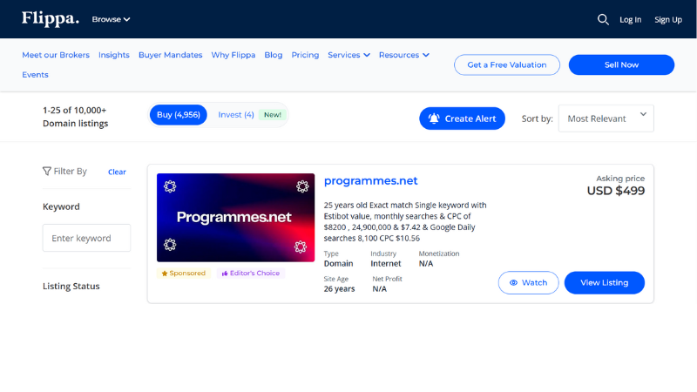This screenshot has height=392, width=697.
Task: Open the programmes.net listing title
Action: click(x=370, y=181)
